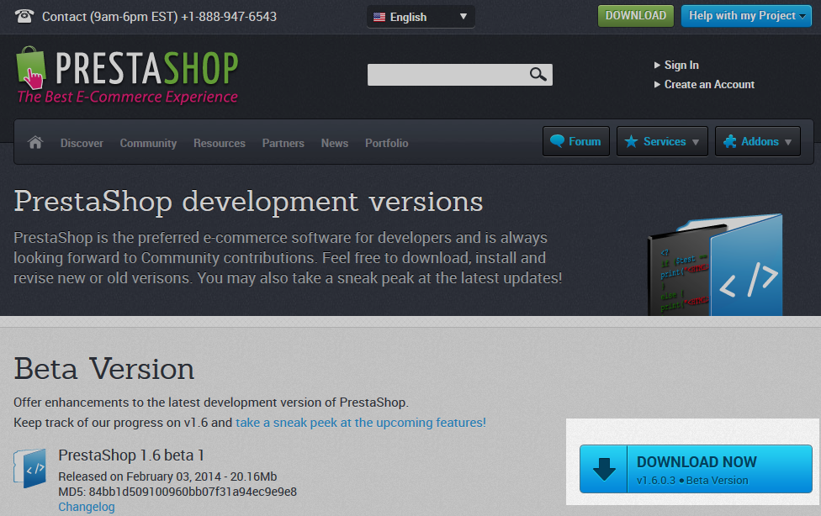Click the telephone contact icon
Viewport: 821px width, 516px height.
24,16
